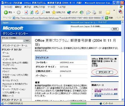Select the download size 3373 KB value
Screen dimensions: 125x106
click(x=64, y=67)
